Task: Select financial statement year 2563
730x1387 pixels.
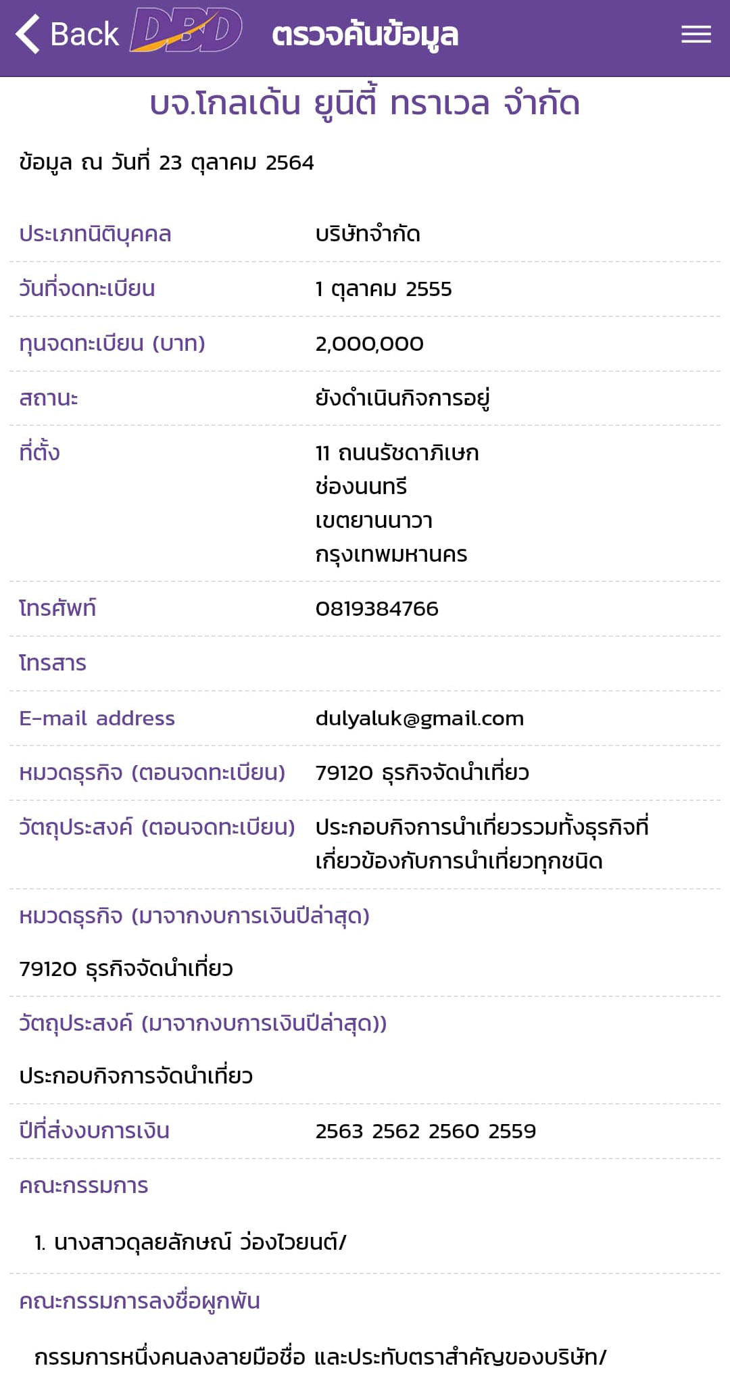Action: tap(339, 1131)
